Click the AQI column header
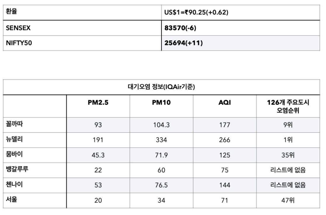Screen dimensions: 326x215 click(x=225, y=103)
